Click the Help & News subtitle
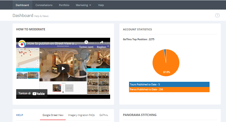The image size is (226, 122). (41, 16)
